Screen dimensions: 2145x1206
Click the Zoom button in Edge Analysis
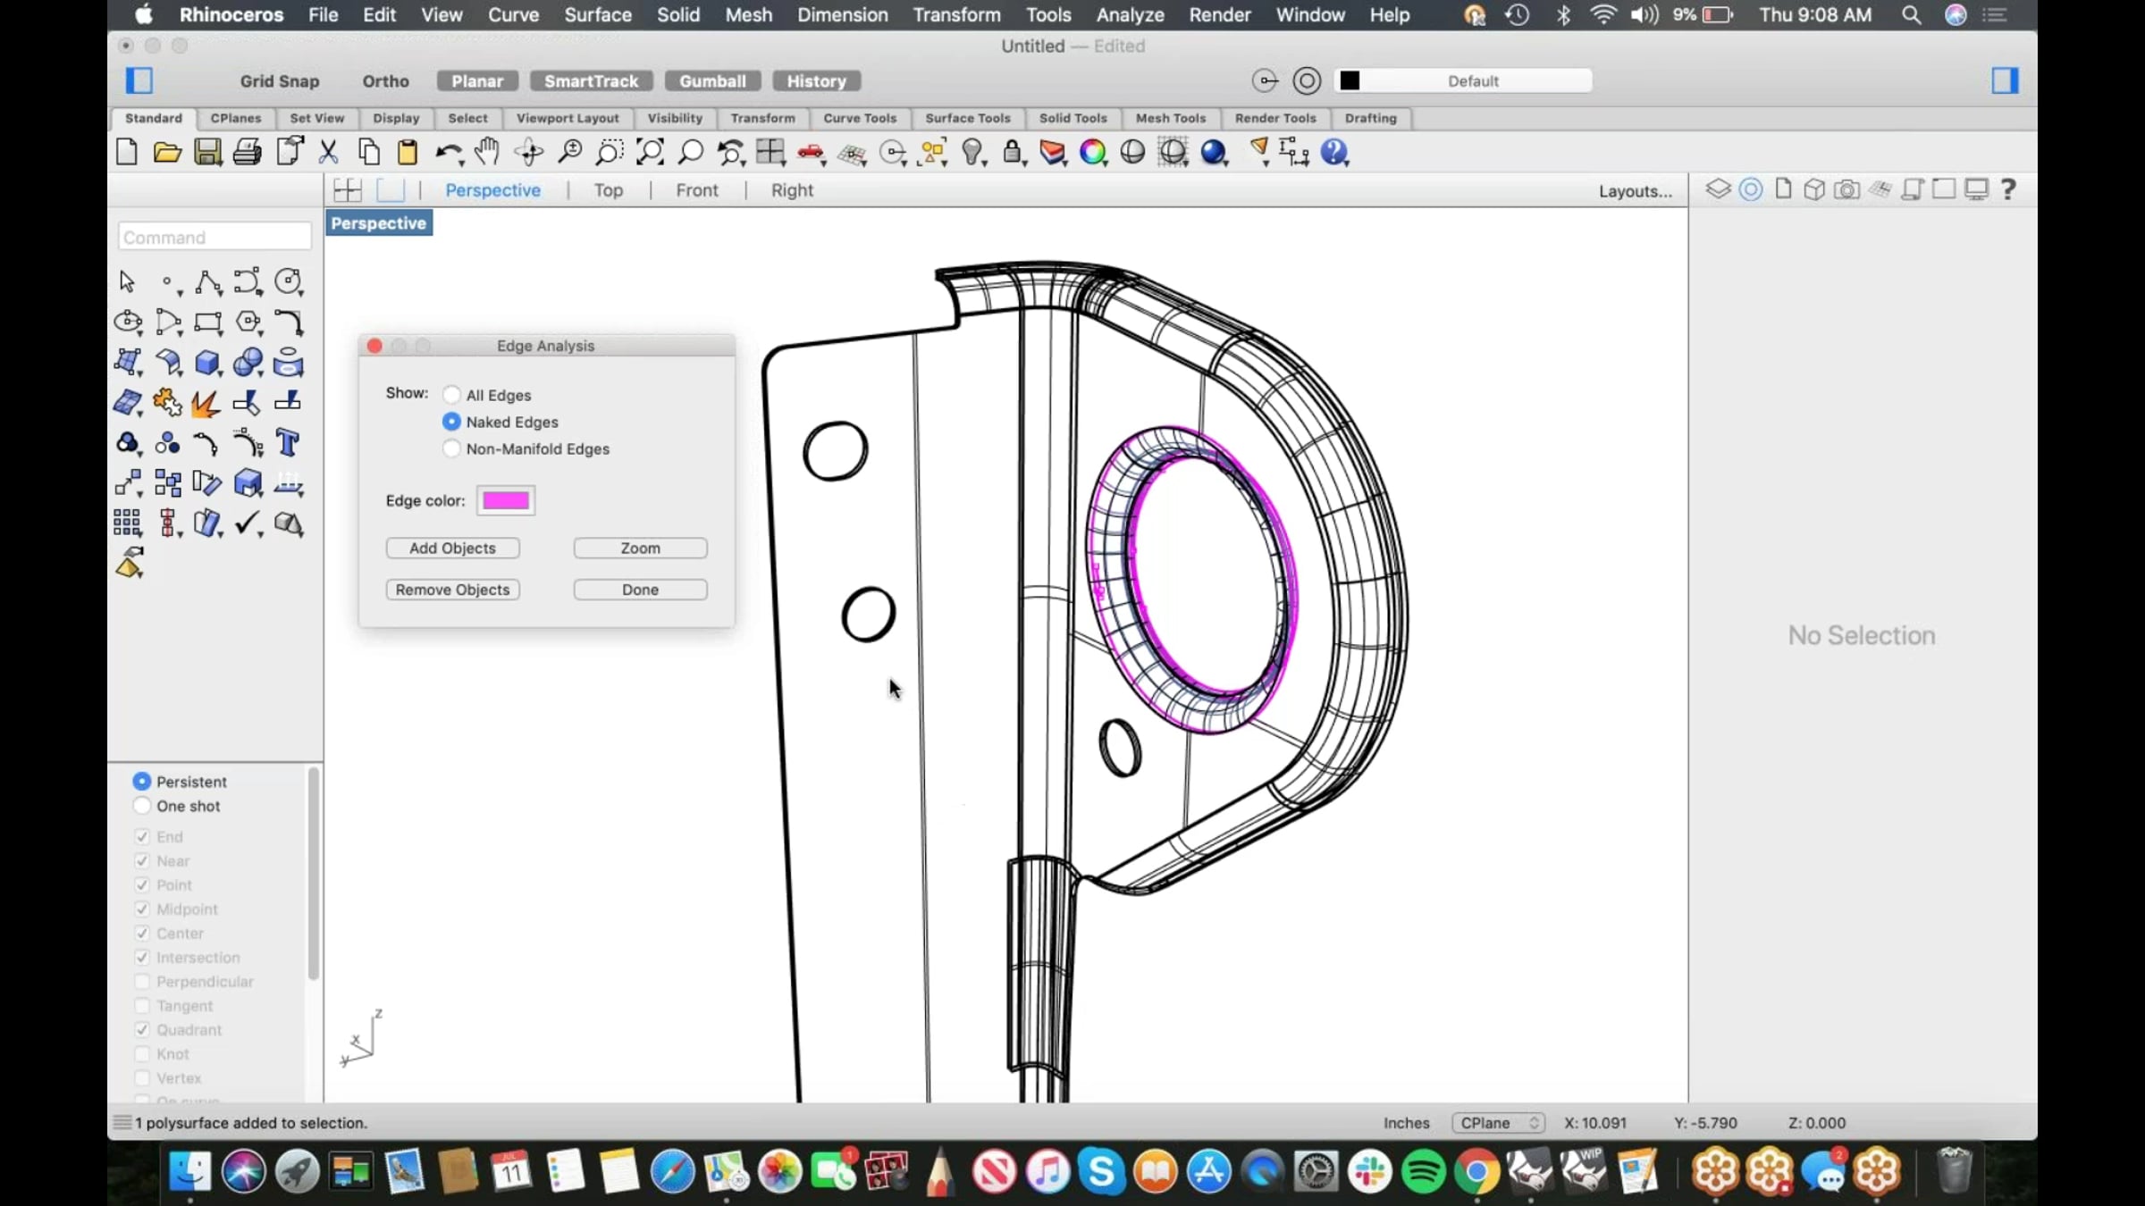pos(640,549)
